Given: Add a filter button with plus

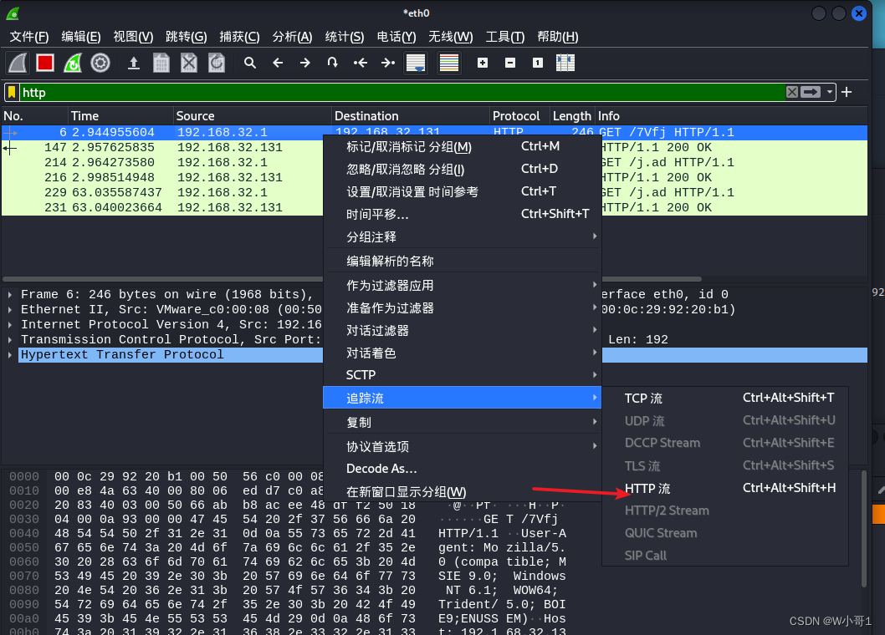Looking at the screenshot, I should pyautogui.click(x=847, y=92).
